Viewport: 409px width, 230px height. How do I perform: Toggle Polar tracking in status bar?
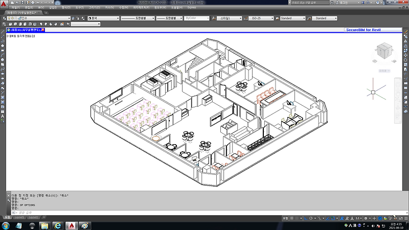click(311, 218)
